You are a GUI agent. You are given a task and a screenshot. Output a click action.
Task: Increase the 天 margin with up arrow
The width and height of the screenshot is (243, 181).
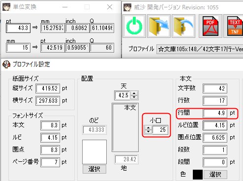(x=134, y=93)
